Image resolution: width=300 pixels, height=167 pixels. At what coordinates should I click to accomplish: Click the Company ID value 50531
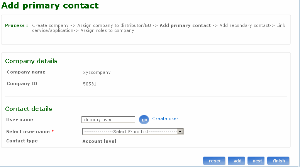coord(90,84)
